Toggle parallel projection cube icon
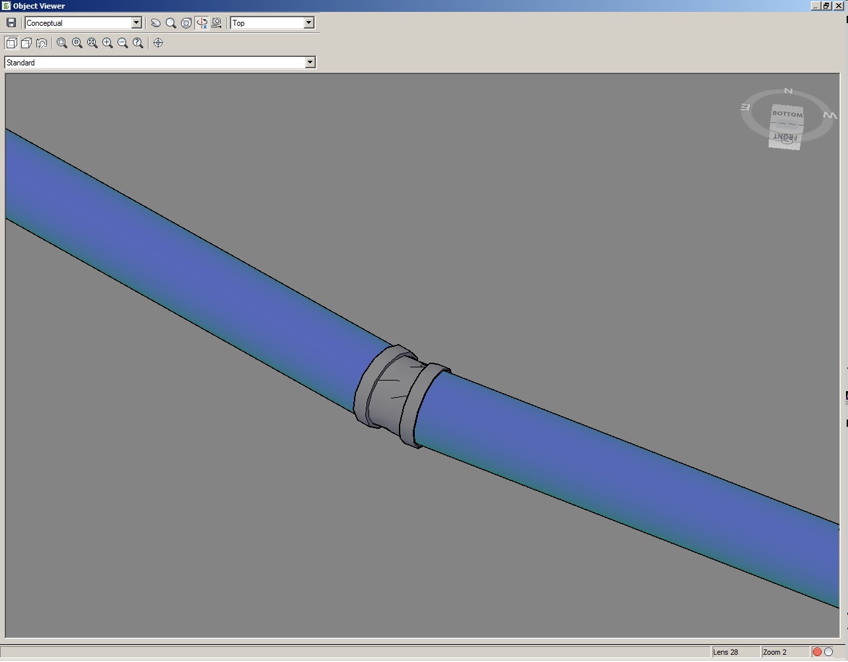The width and height of the screenshot is (848, 662). click(11, 42)
